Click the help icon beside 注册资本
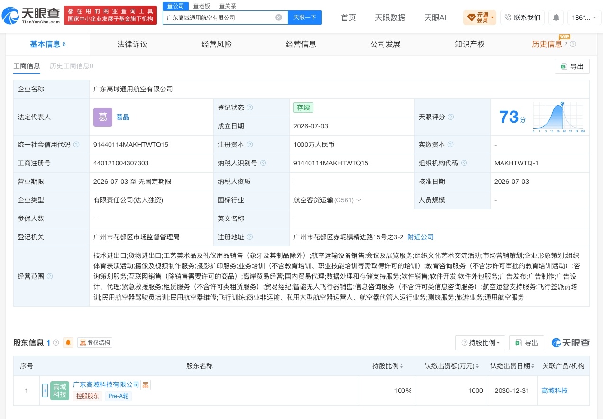This screenshot has height=419, width=603. (250, 145)
